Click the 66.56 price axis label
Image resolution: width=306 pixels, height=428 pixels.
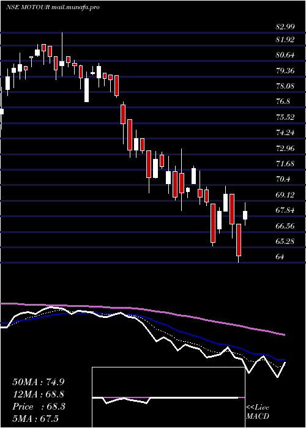pyautogui.click(x=285, y=226)
